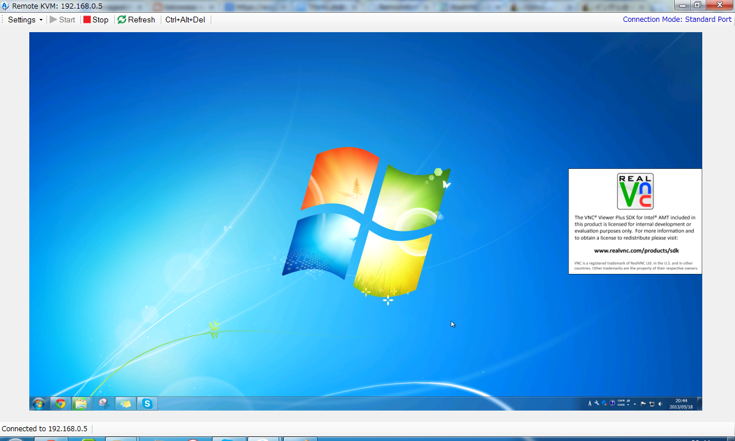Click the Connection Mode: Standard Port label
Screen dimensions: 735x441
[x=678, y=20]
